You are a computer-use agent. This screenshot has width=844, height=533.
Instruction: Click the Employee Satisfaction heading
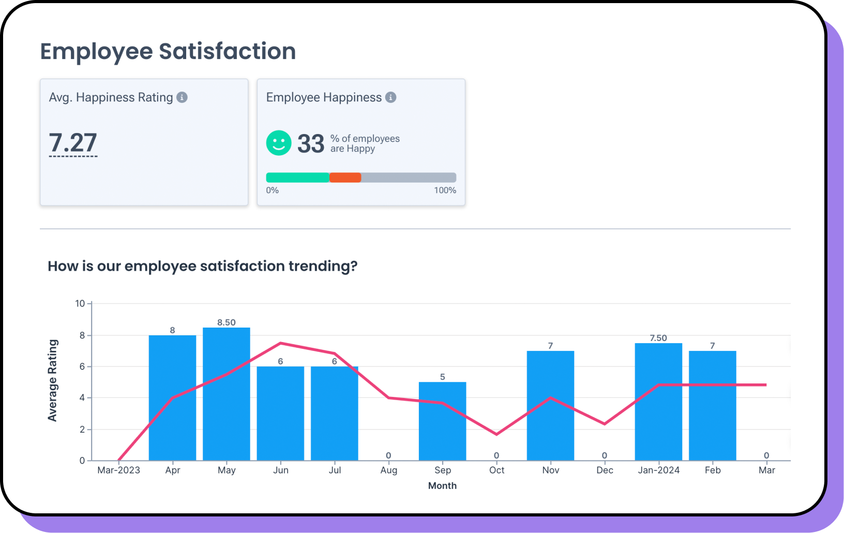point(168,51)
